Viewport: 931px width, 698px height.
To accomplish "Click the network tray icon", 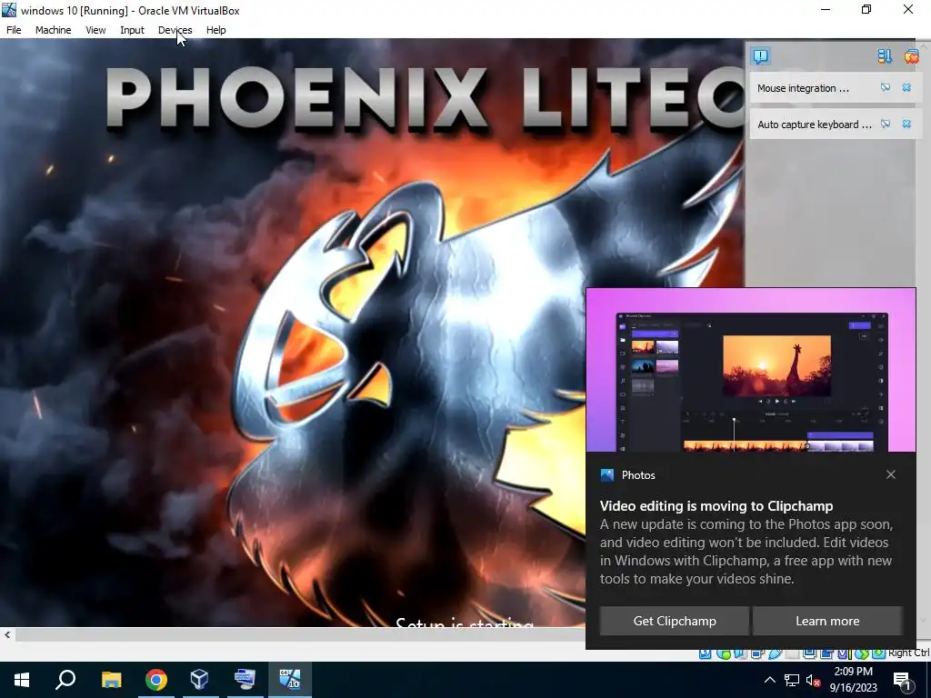I will coord(792,680).
